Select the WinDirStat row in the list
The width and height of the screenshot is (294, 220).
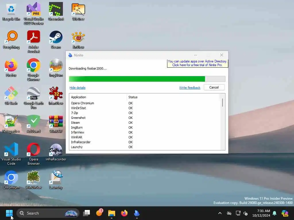[x=144, y=108]
